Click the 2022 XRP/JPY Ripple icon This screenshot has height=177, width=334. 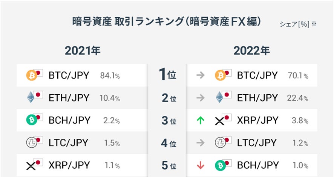(x=220, y=120)
